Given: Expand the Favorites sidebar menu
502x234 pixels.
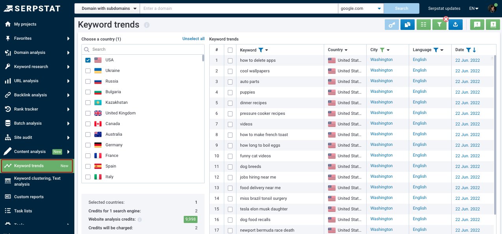Looking at the screenshot, I should pos(37,38).
